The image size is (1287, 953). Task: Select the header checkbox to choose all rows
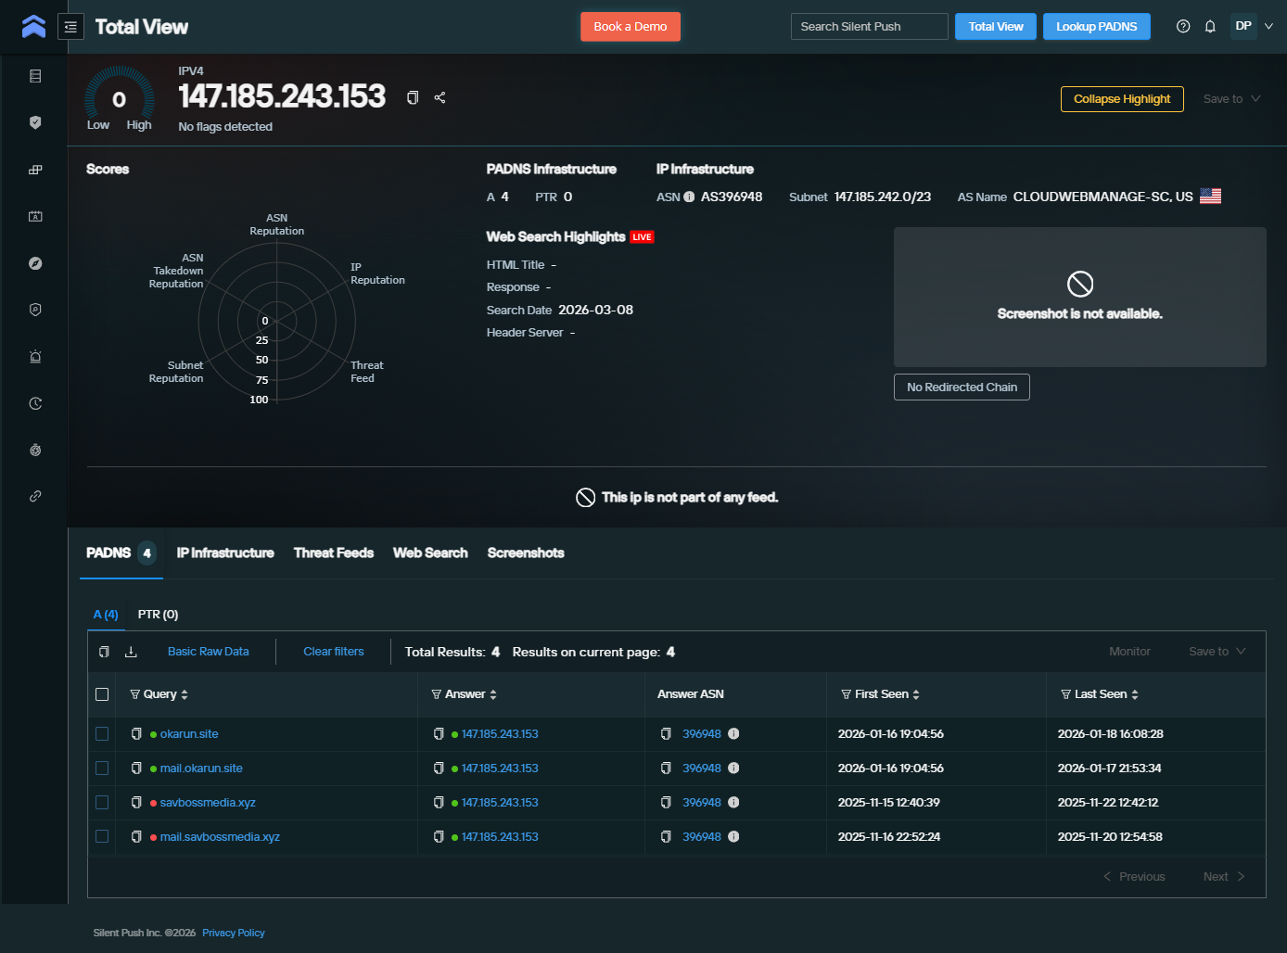click(102, 693)
